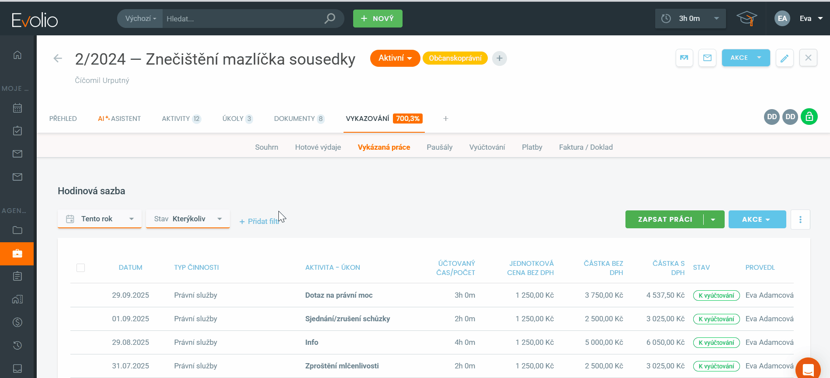
Task: Open the Vyúčtování sub-tab
Action: tap(487, 148)
